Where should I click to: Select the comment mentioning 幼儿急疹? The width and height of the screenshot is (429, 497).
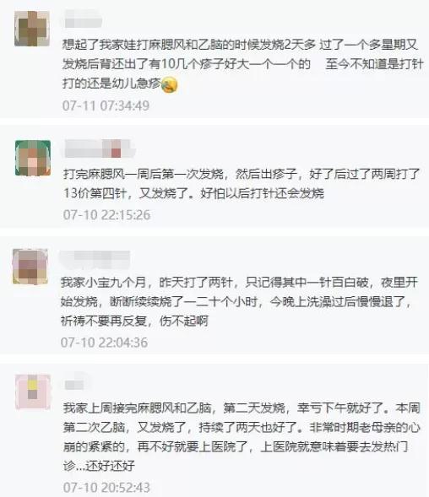click(x=242, y=64)
